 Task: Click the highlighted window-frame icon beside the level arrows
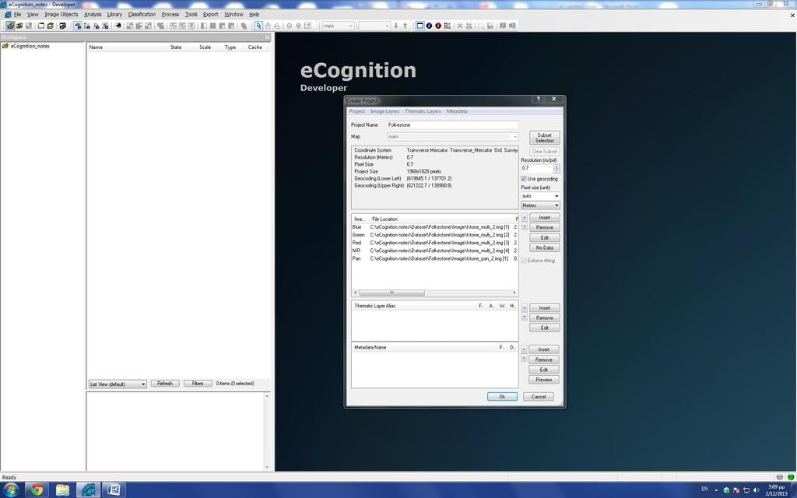click(x=420, y=26)
